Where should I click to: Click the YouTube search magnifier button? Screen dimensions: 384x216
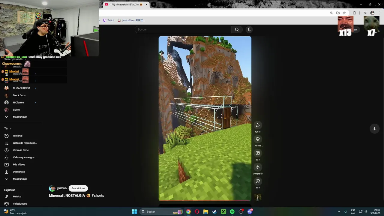[237, 29]
